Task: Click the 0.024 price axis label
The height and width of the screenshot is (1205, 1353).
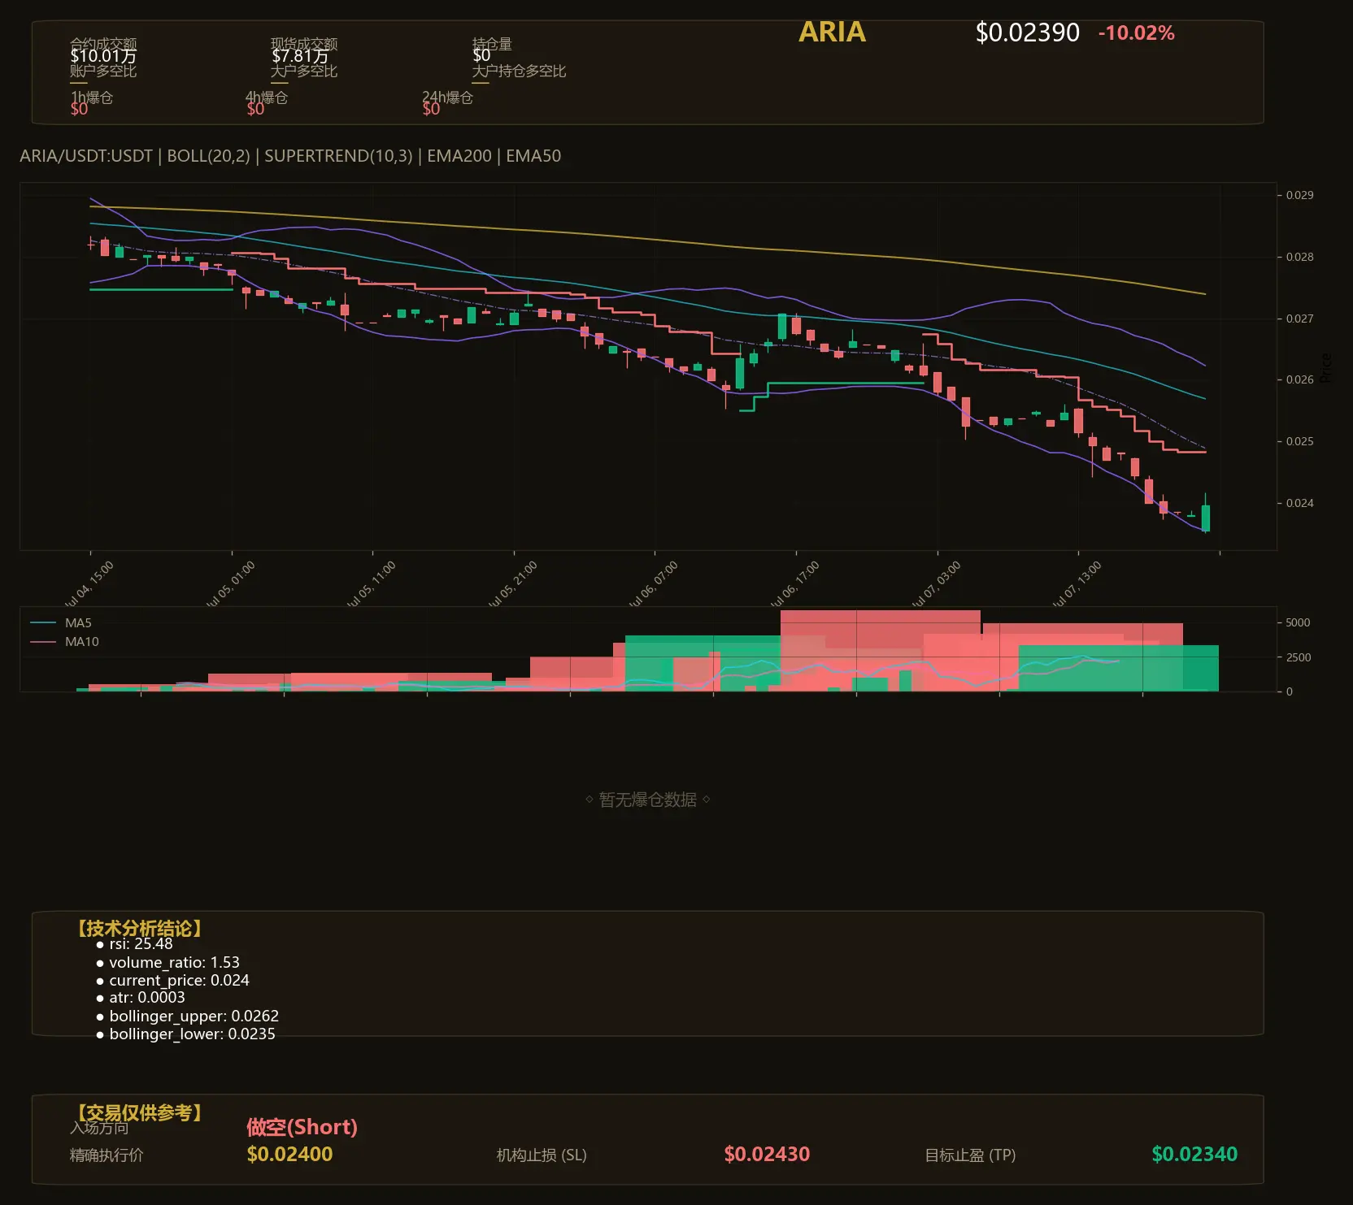Action: pos(1299,503)
